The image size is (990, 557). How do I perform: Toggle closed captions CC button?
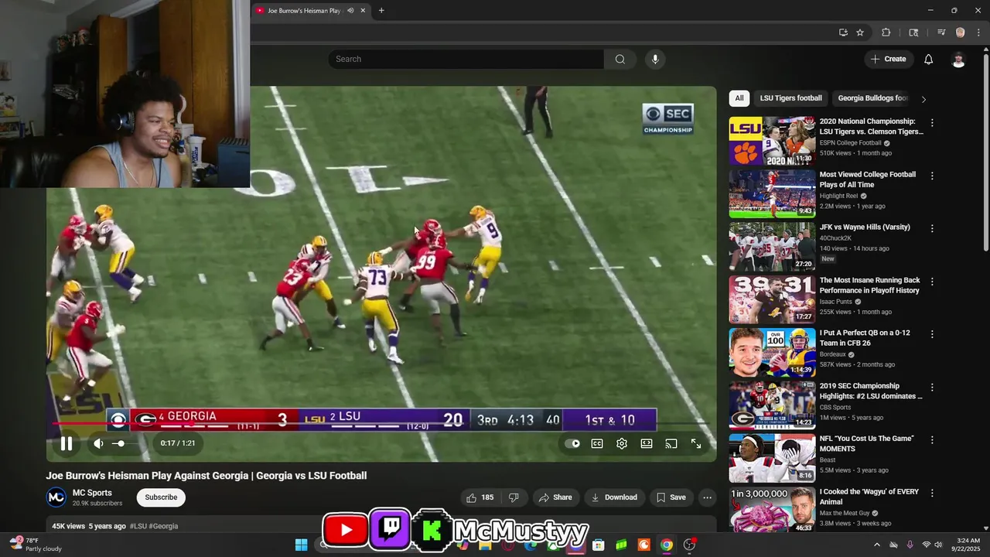(597, 443)
